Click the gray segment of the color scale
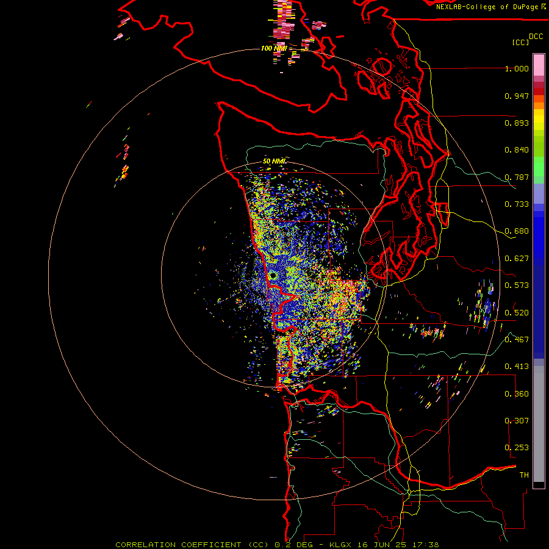 pos(539,424)
